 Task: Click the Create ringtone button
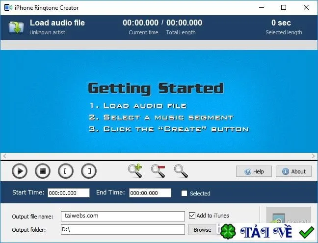tap(289, 216)
